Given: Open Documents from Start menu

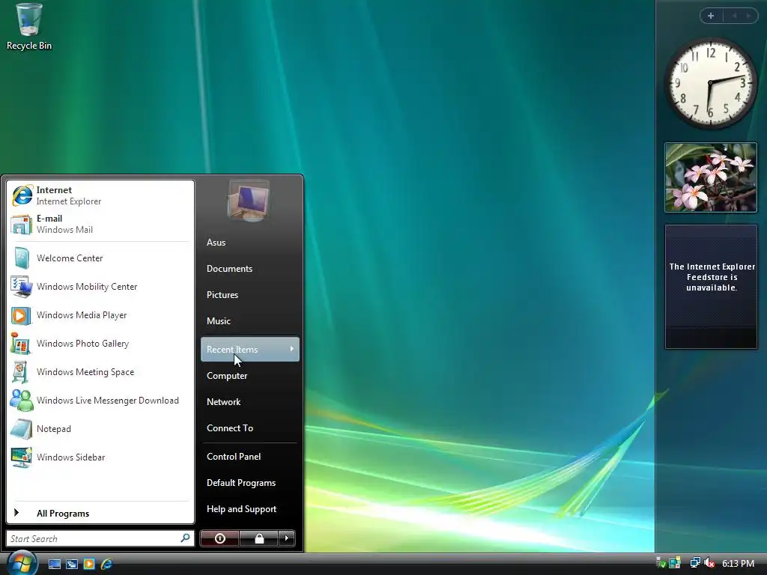Looking at the screenshot, I should coord(250,269).
